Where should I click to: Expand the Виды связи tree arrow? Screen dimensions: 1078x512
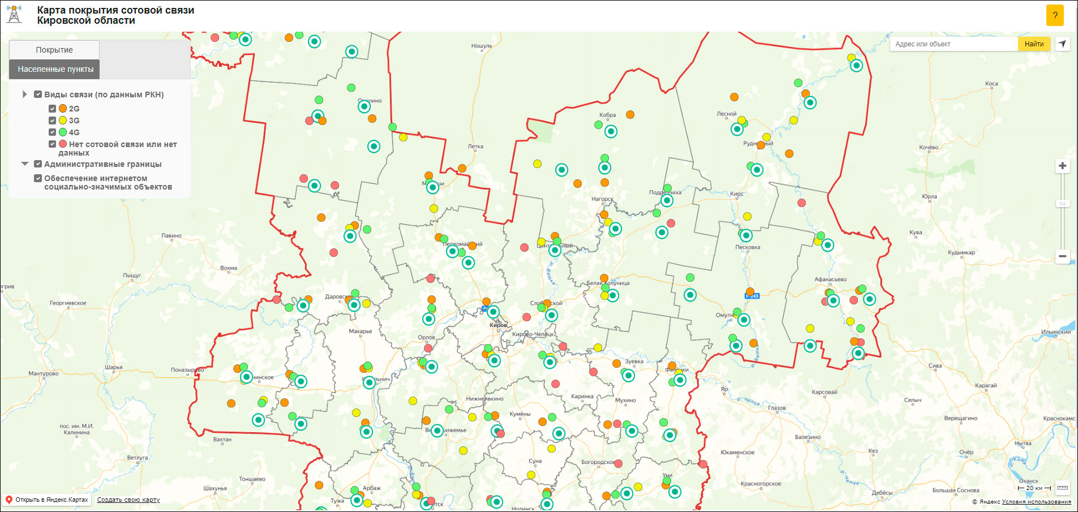[24, 94]
